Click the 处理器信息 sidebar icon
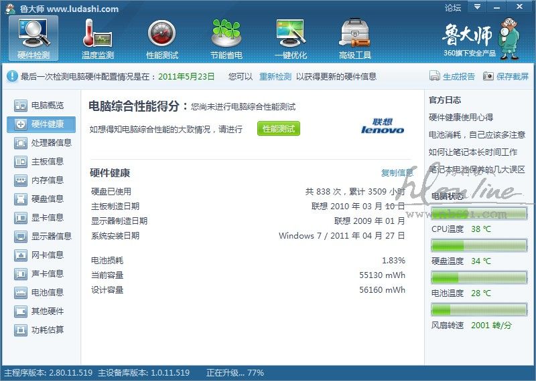The height and width of the screenshot is (381, 536). pos(21,143)
